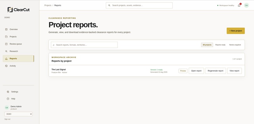Click the top search bar magnifier icon
The width and height of the screenshot is (254, 124).
pyautogui.click(x=109, y=5)
